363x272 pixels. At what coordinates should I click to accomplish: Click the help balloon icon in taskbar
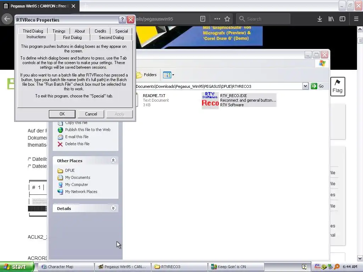pyautogui.click(x=304, y=267)
